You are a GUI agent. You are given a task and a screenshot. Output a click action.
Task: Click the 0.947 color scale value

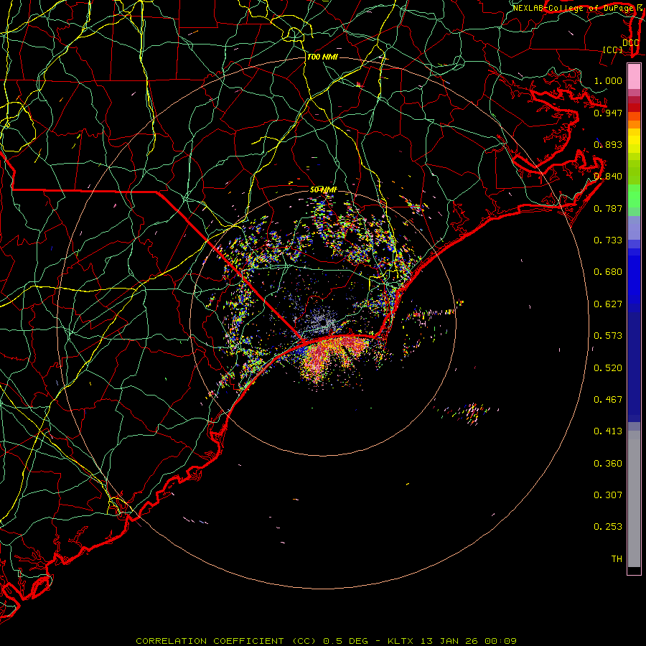pyautogui.click(x=608, y=113)
